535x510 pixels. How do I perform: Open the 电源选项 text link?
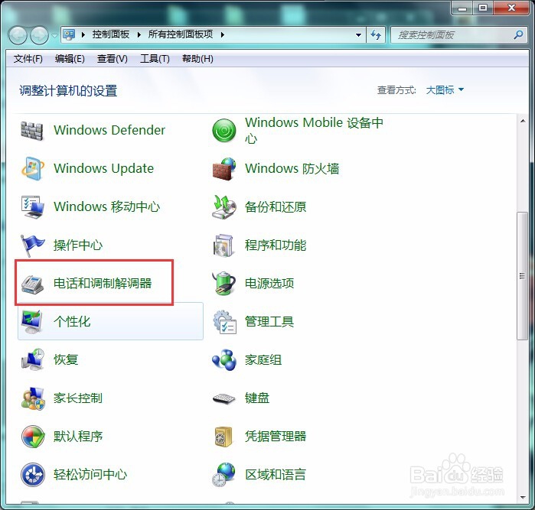coord(269,284)
